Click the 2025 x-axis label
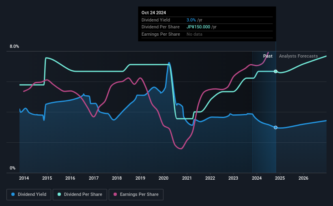Screen dimensions: 333x206 (280, 178)
